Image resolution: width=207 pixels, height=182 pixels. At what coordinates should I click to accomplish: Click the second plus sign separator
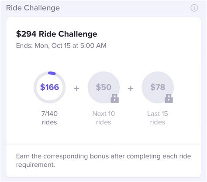pyautogui.click(x=131, y=88)
